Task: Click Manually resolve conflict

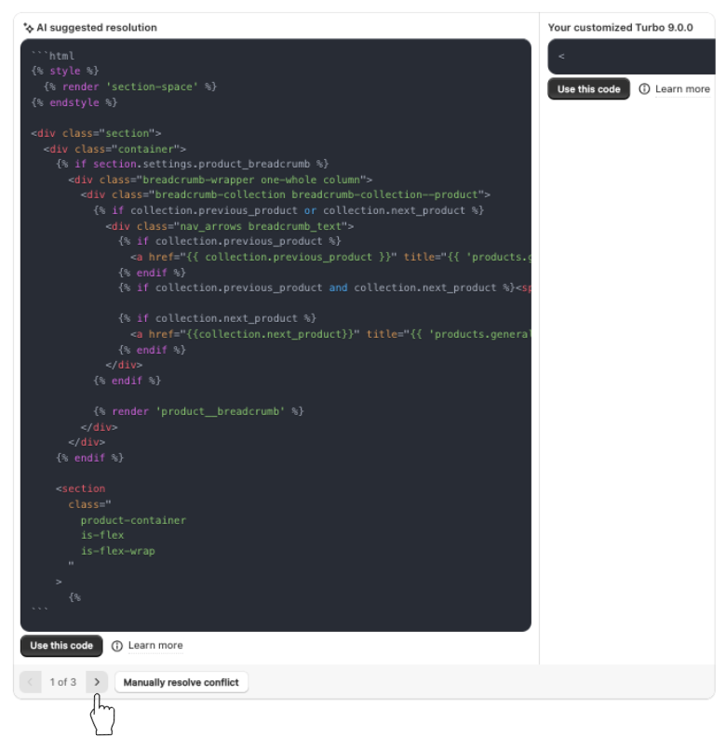Action: (181, 682)
